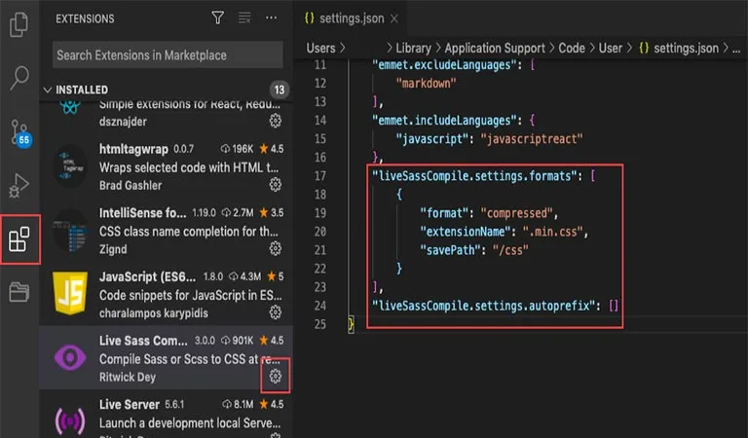
Task: Select IntelliSense for CSS extension entry
Action: pyautogui.click(x=166, y=231)
